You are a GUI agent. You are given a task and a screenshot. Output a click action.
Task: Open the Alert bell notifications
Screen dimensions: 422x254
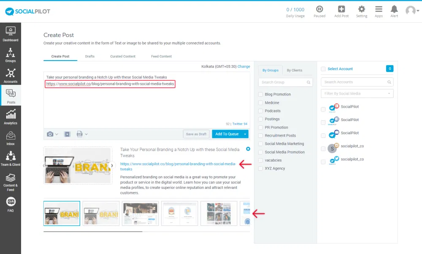[394, 10]
